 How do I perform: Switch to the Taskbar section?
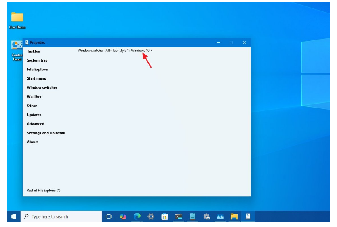click(x=34, y=51)
